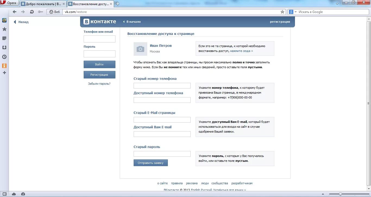Click the 'Старый номер телефона' field
Screen dimensions: 371x197
tap(162, 86)
